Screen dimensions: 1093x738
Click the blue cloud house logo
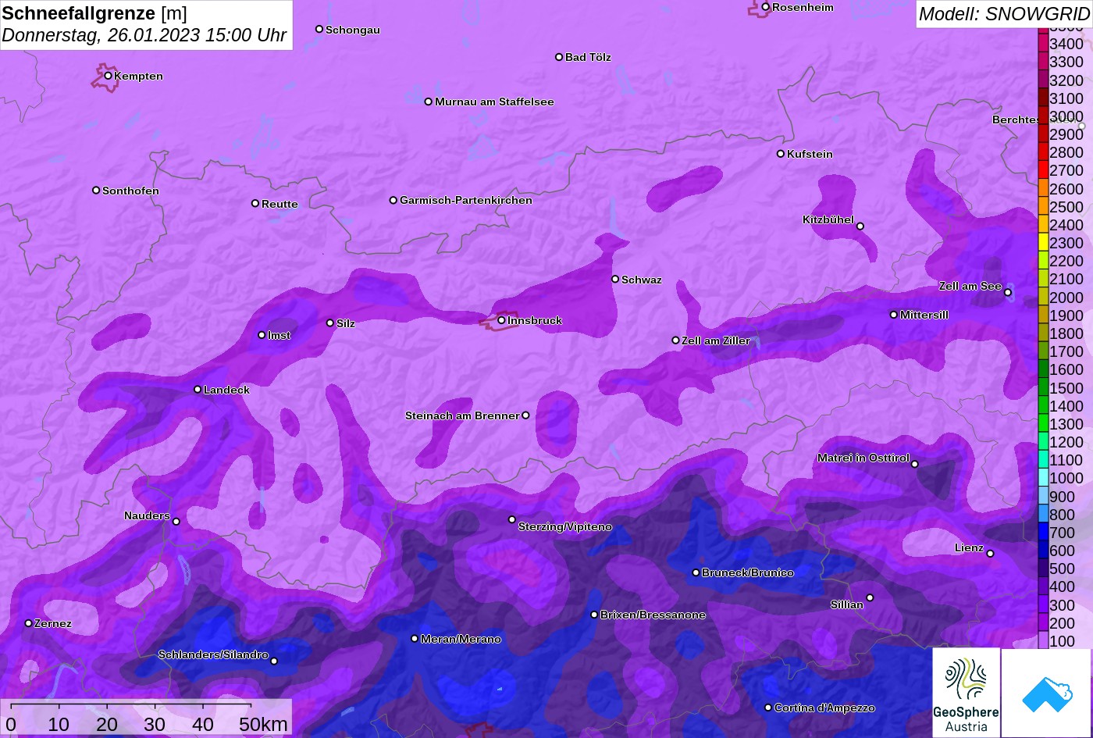(1047, 693)
